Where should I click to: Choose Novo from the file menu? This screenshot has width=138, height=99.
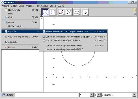[21, 14]
